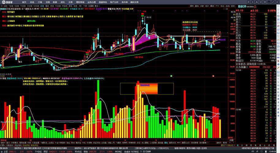Switch to 45日线 period
Image resolution: width=280 pixels, height=153 pixels.
pyautogui.click(x=65, y=6)
